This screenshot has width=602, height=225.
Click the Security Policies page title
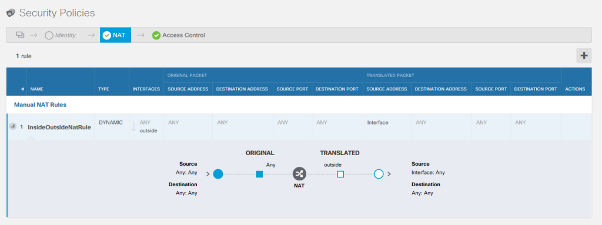coord(57,13)
